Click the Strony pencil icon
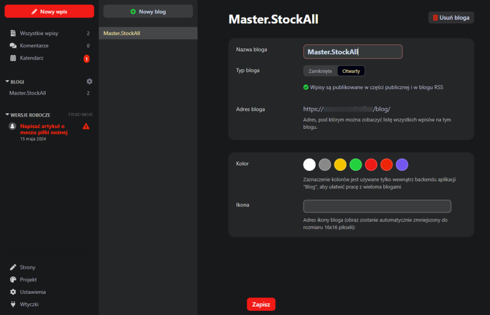The width and height of the screenshot is (490, 315). pyautogui.click(x=13, y=268)
